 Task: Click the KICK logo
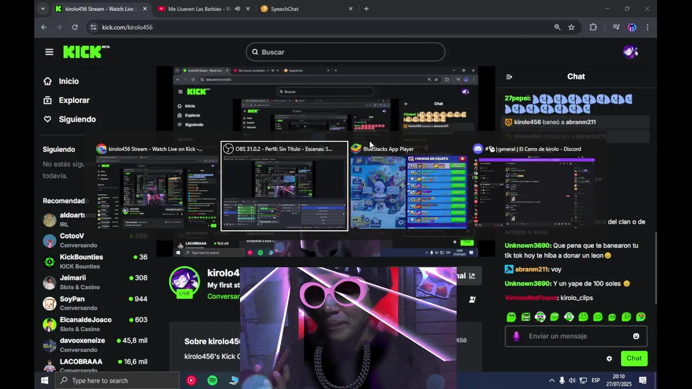(x=86, y=52)
